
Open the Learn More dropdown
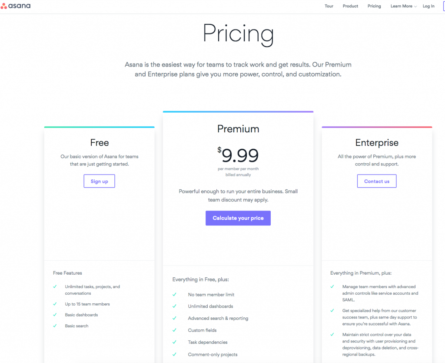click(403, 6)
